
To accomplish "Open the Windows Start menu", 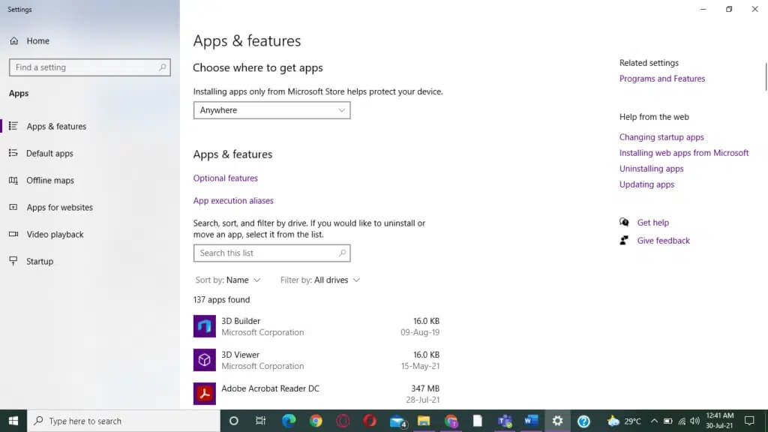I will coord(13,421).
